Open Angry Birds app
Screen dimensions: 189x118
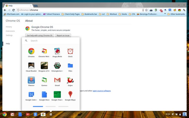(57, 53)
